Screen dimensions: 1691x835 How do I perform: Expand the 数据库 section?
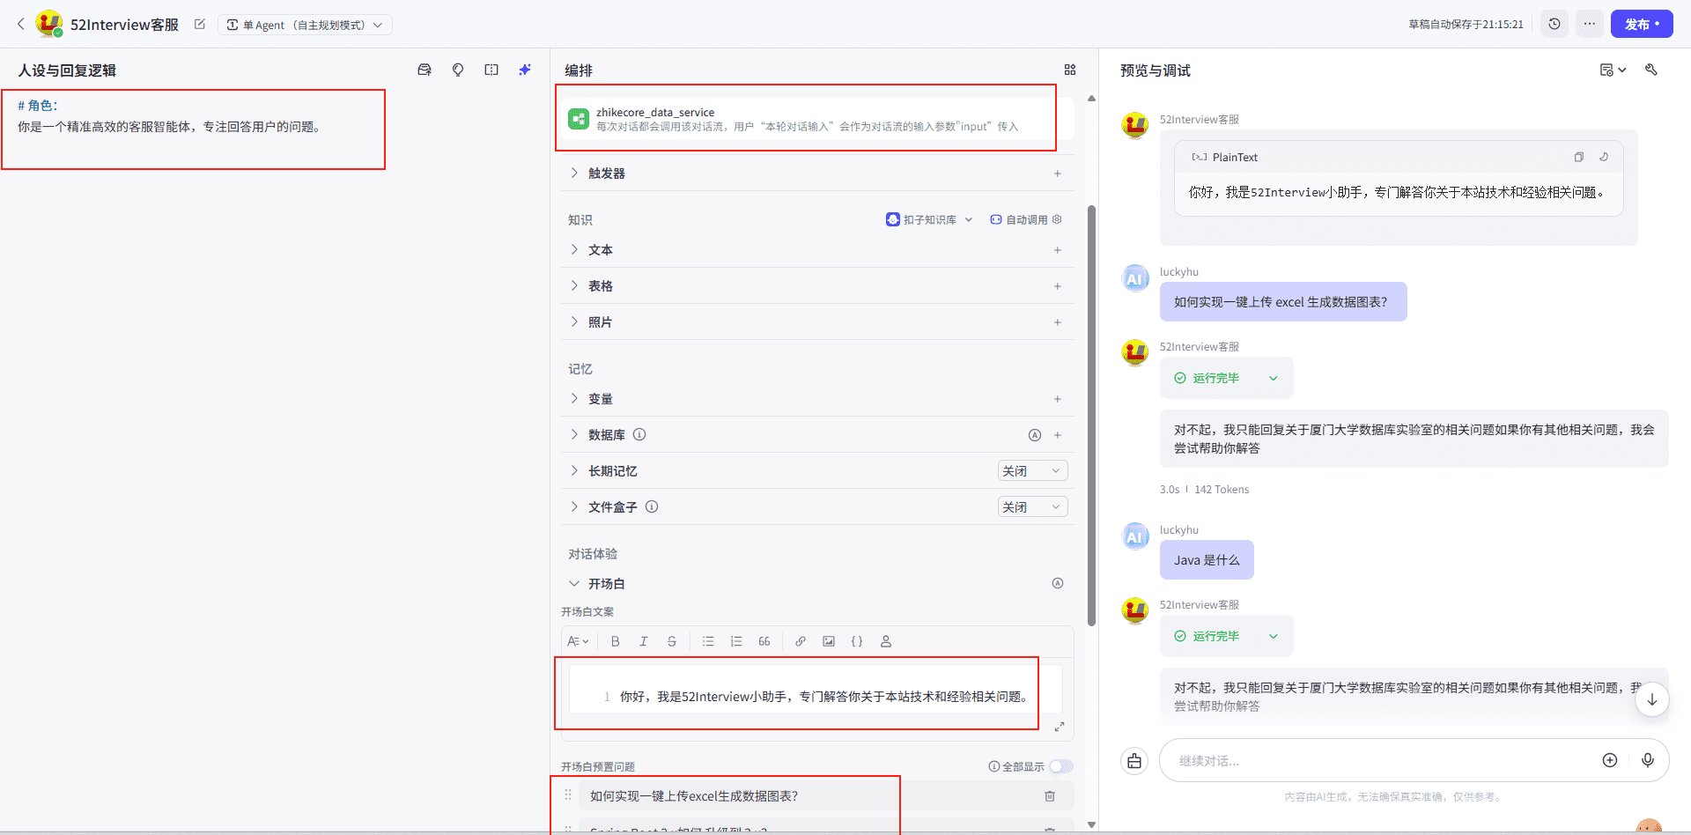pos(574,435)
